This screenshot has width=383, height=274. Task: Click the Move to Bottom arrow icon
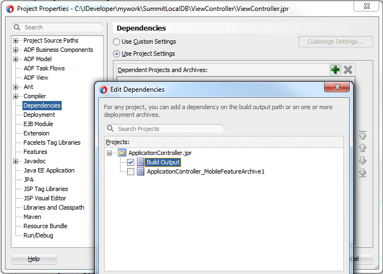362,173
